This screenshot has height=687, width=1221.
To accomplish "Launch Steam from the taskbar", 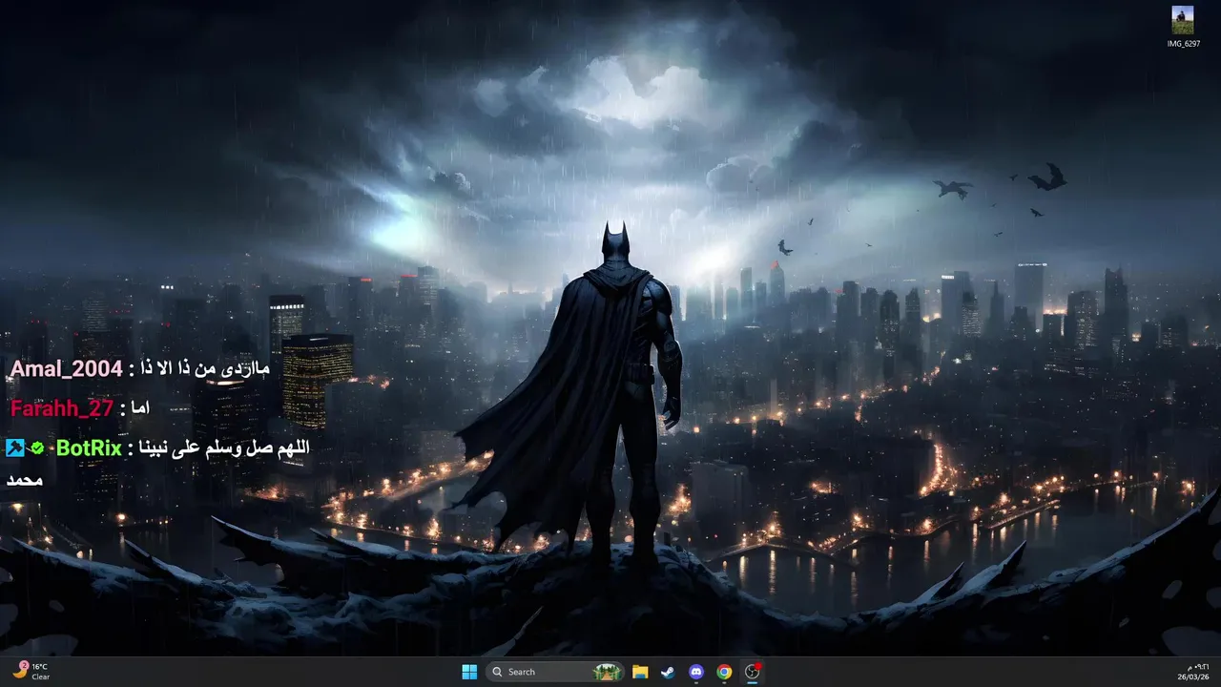I will [668, 672].
